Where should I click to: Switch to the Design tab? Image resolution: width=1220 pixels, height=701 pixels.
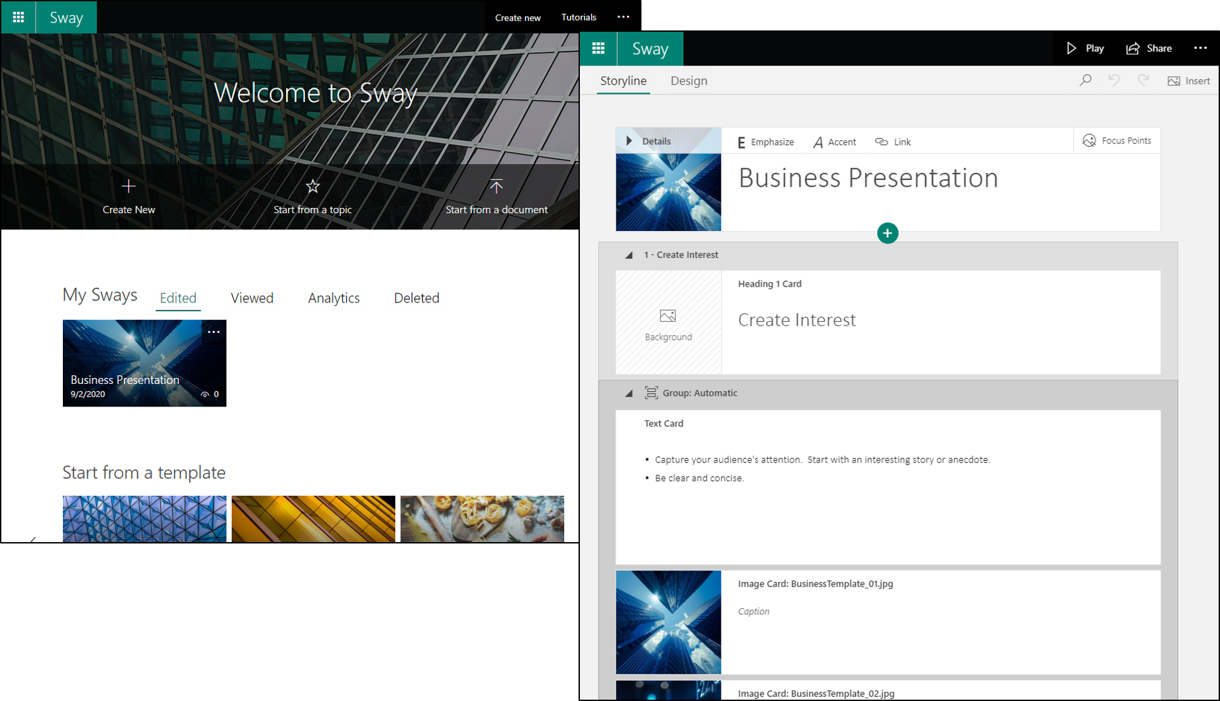point(688,80)
